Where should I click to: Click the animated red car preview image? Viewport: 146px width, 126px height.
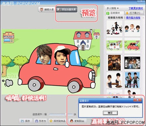coord(51,62)
